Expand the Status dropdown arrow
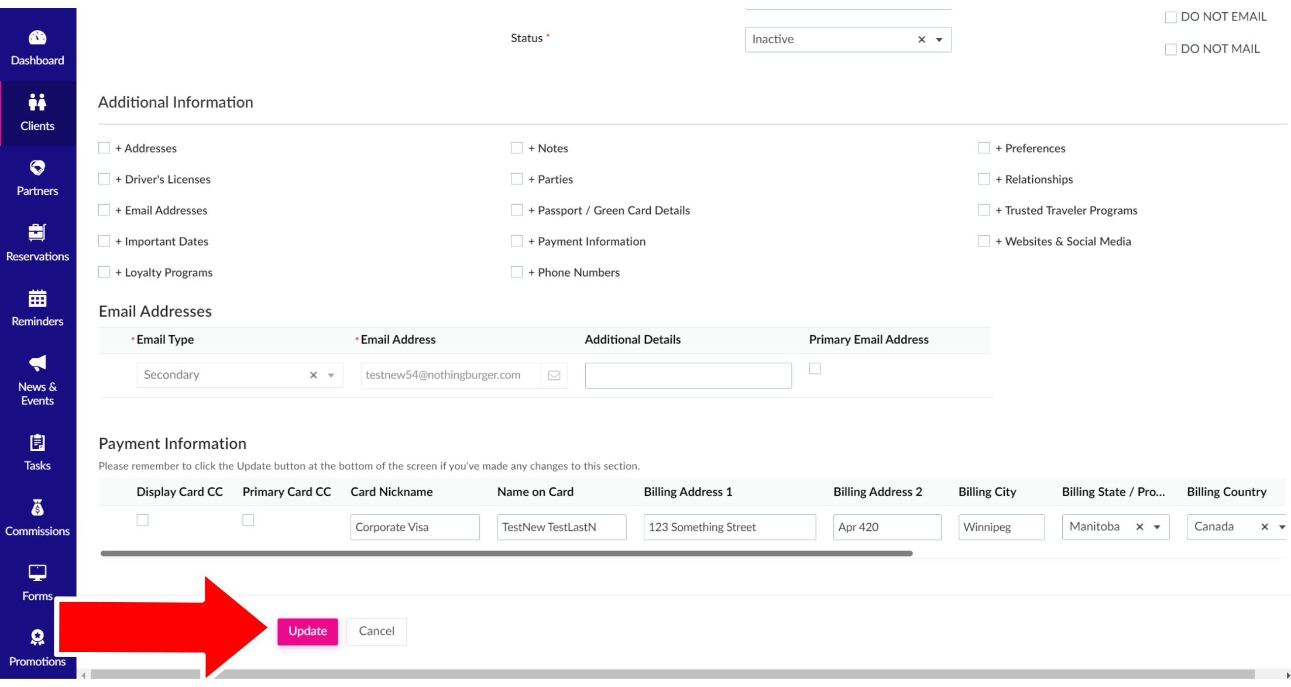 pyautogui.click(x=939, y=40)
